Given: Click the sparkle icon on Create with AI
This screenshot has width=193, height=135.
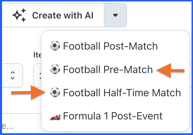Looking at the screenshot, I should [19, 15].
